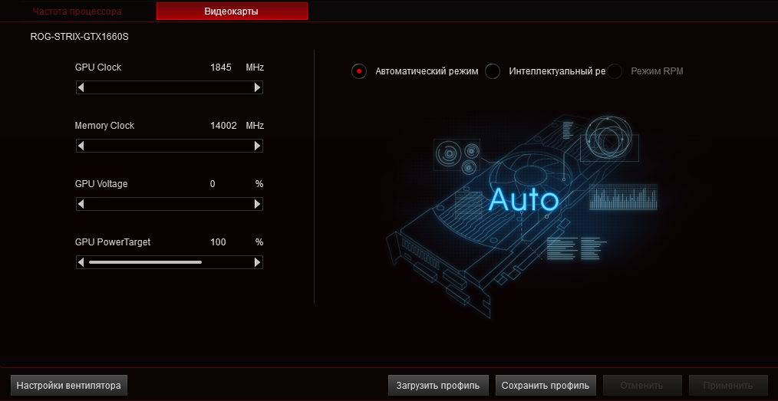Reduce GPU PowerTarget with left arrow

click(81, 262)
